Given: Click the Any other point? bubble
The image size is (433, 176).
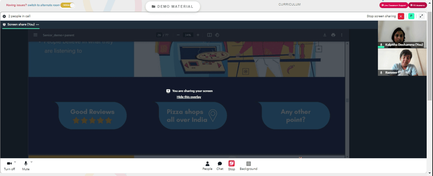Looking at the screenshot, I should click(294, 115).
